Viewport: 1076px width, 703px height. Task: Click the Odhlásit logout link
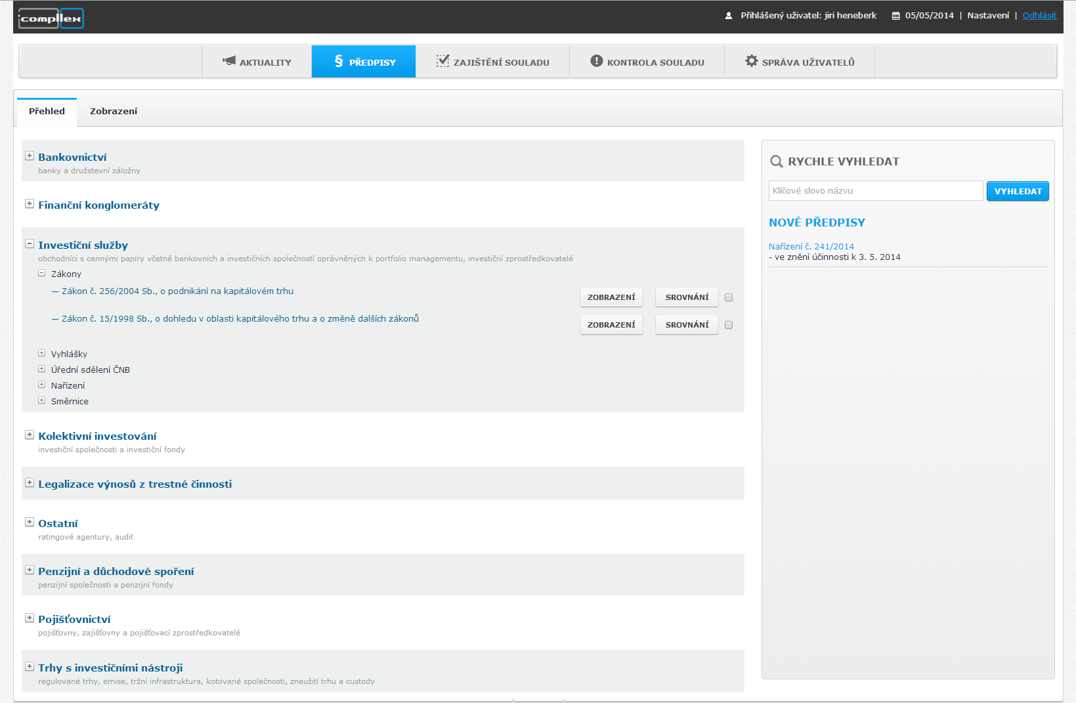pos(1039,16)
